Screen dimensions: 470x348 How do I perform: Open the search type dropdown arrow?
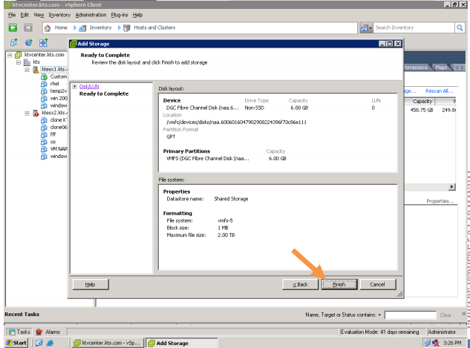pyautogui.click(x=371, y=28)
